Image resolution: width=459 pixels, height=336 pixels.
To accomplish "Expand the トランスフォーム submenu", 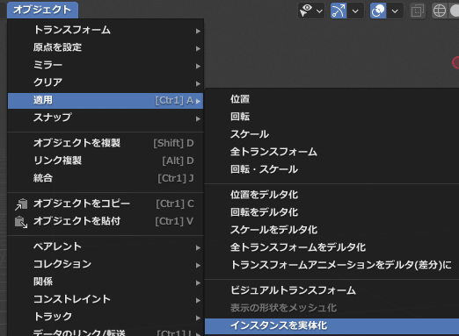I will tap(106, 31).
